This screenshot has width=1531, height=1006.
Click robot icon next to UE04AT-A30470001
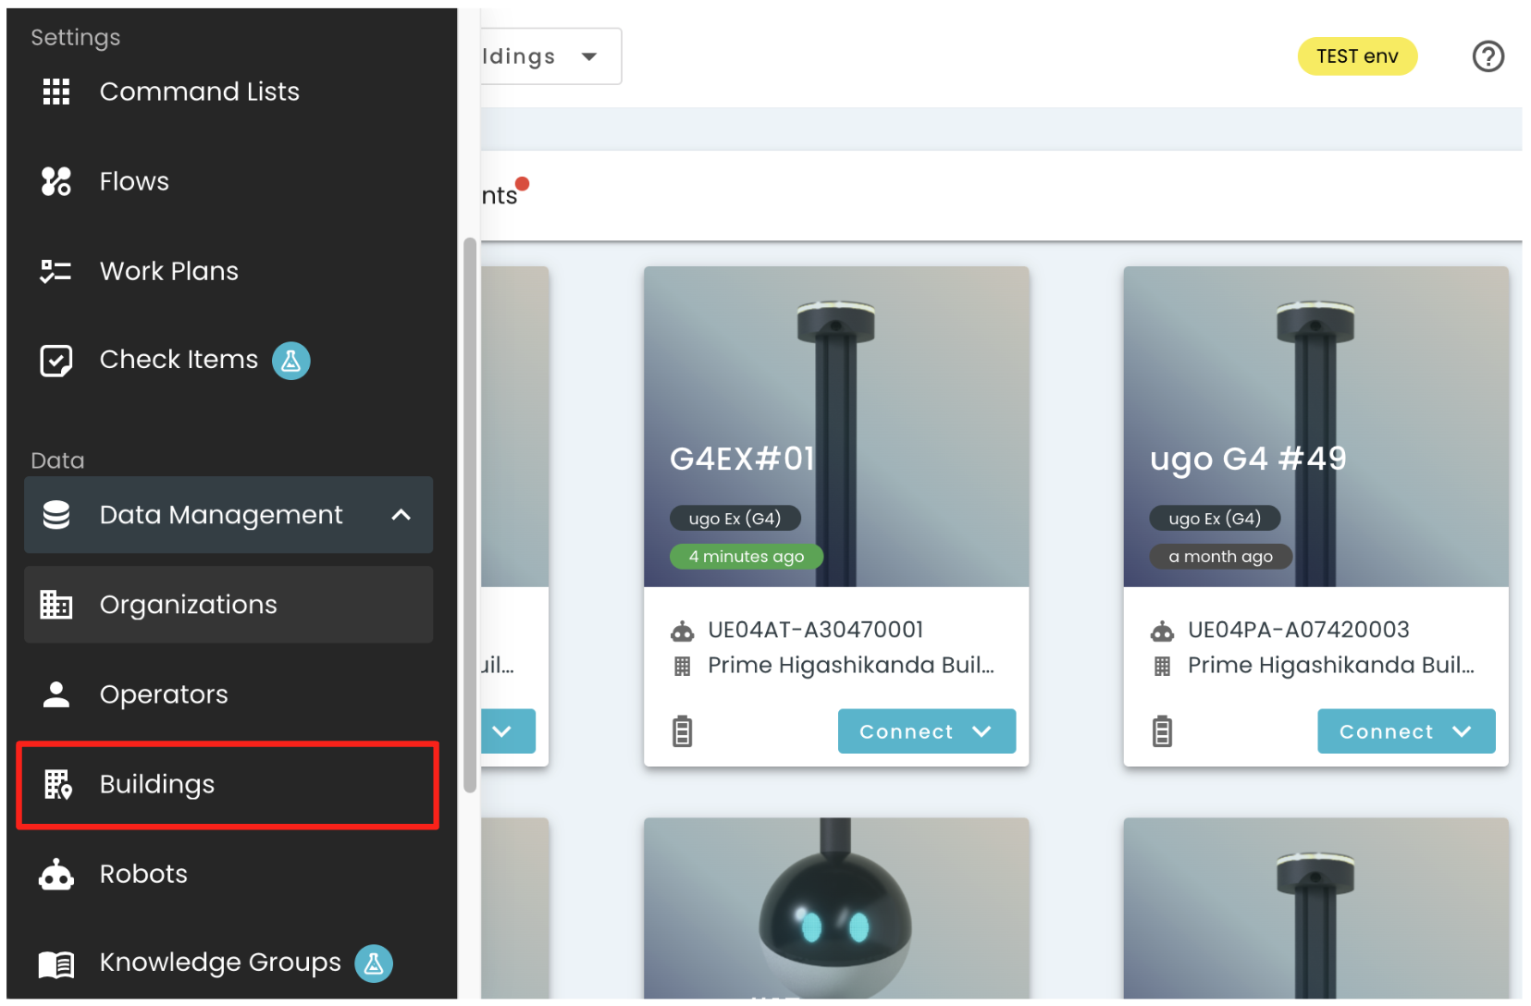coord(683,632)
